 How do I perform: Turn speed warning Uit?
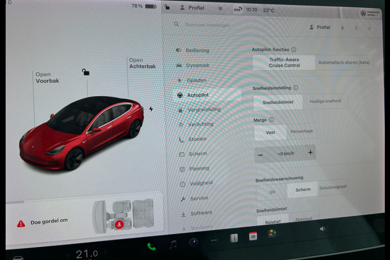272,192
